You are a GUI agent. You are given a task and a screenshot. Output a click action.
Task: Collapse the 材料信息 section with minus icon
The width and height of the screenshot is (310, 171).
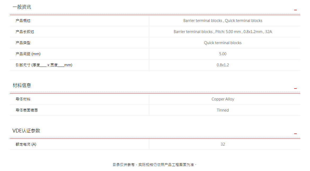coord(295,89)
